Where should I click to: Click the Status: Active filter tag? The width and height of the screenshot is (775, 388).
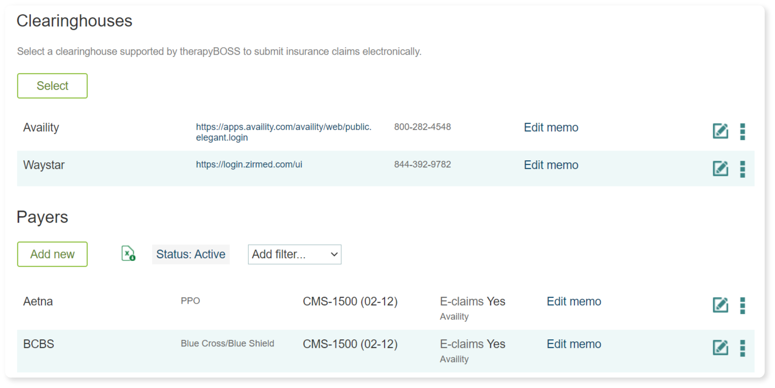pos(191,255)
